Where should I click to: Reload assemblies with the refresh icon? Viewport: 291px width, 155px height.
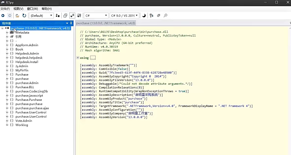pyautogui.click(x=24, y=16)
